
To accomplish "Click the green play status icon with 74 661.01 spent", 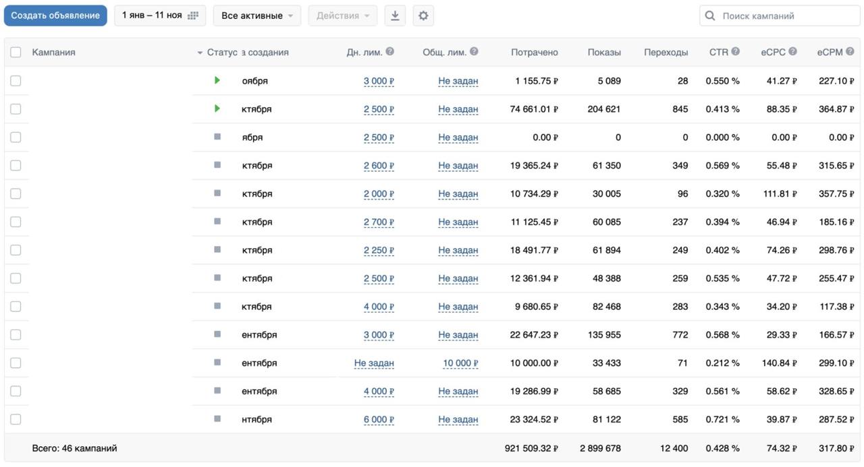I will pyautogui.click(x=217, y=108).
